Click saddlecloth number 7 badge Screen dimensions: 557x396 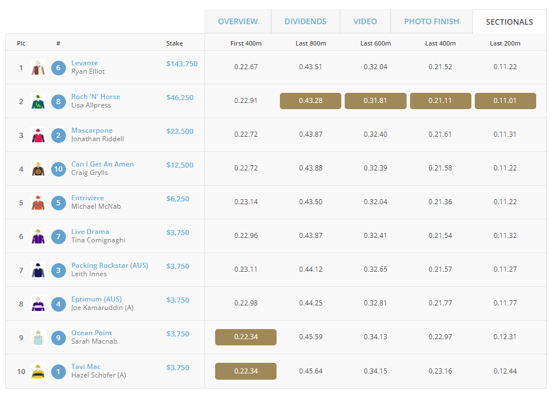point(58,236)
